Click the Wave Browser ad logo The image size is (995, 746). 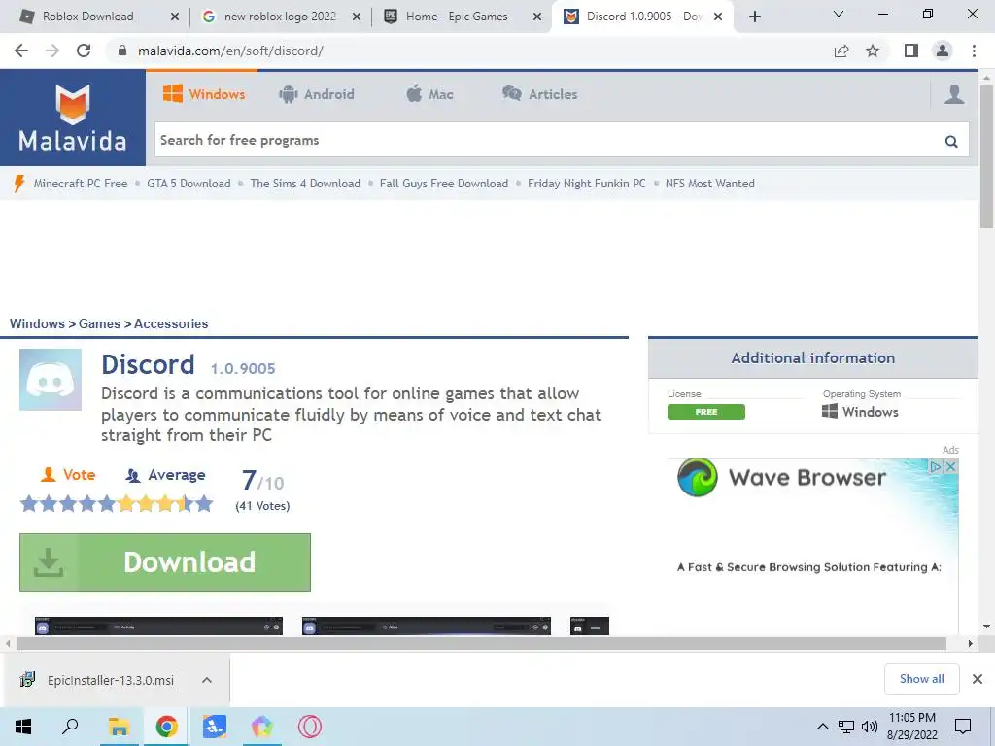tap(698, 478)
